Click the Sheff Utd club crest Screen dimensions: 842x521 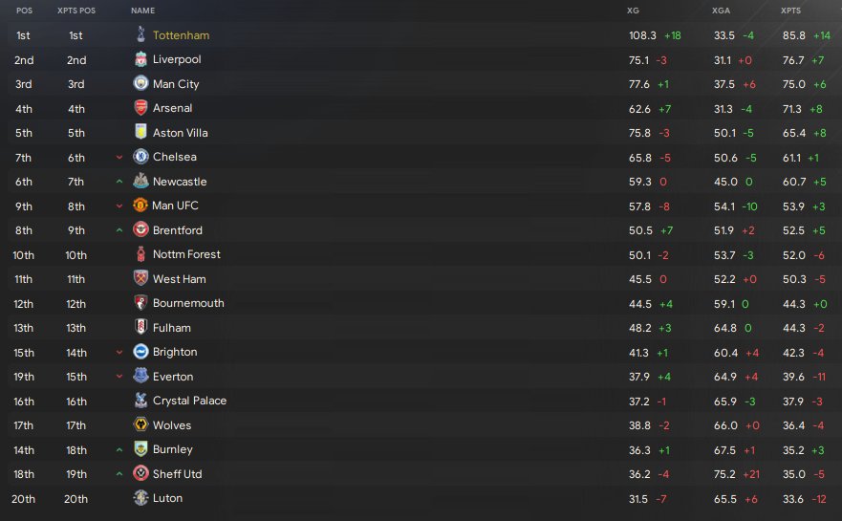coord(140,473)
